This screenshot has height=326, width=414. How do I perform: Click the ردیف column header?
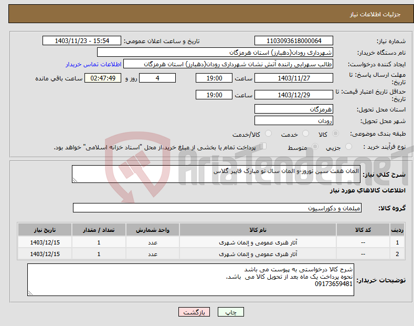[397, 230]
